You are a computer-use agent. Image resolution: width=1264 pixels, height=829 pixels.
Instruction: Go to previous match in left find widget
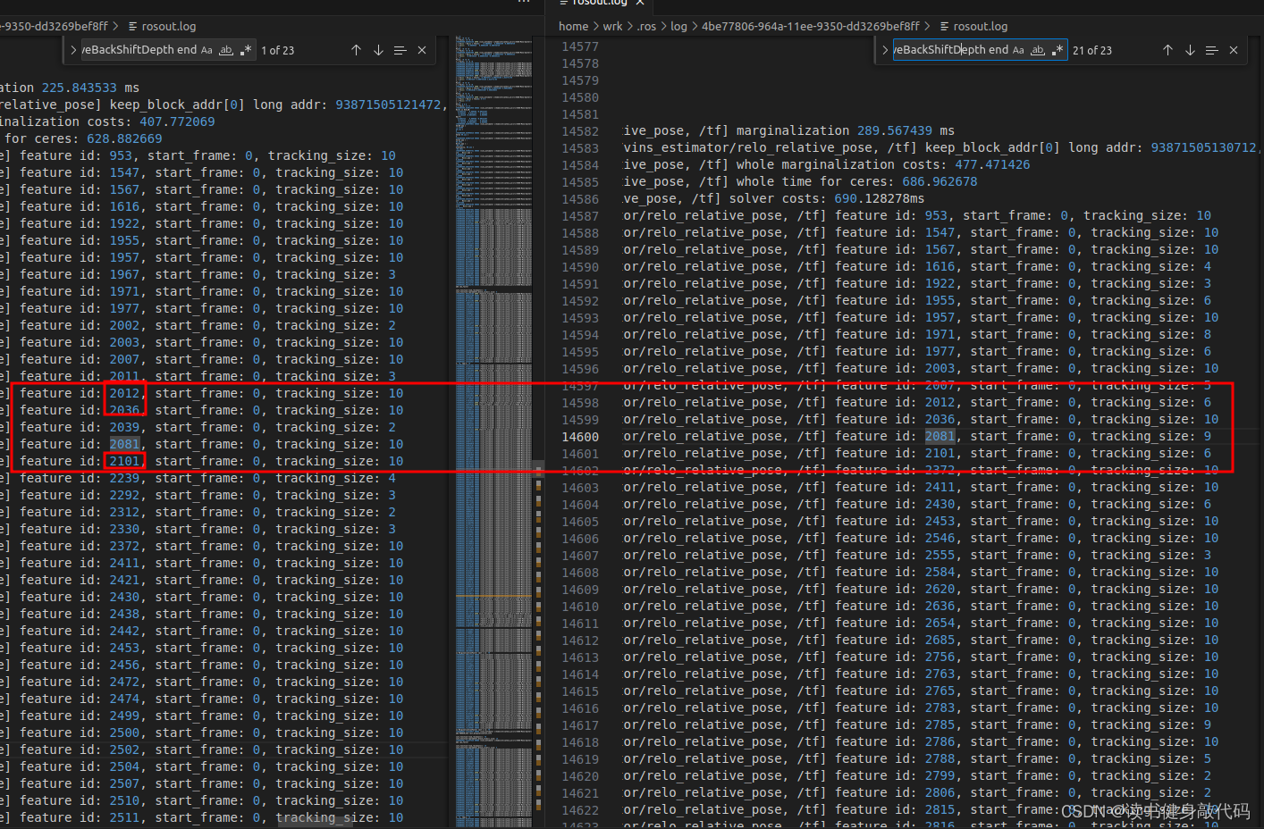click(356, 50)
